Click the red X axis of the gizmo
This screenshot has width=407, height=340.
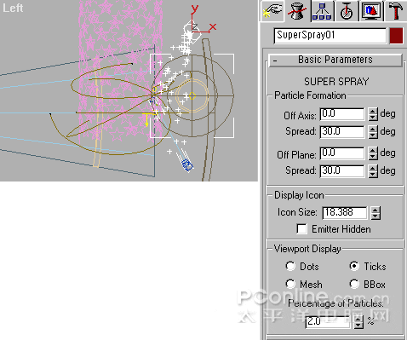(205, 30)
